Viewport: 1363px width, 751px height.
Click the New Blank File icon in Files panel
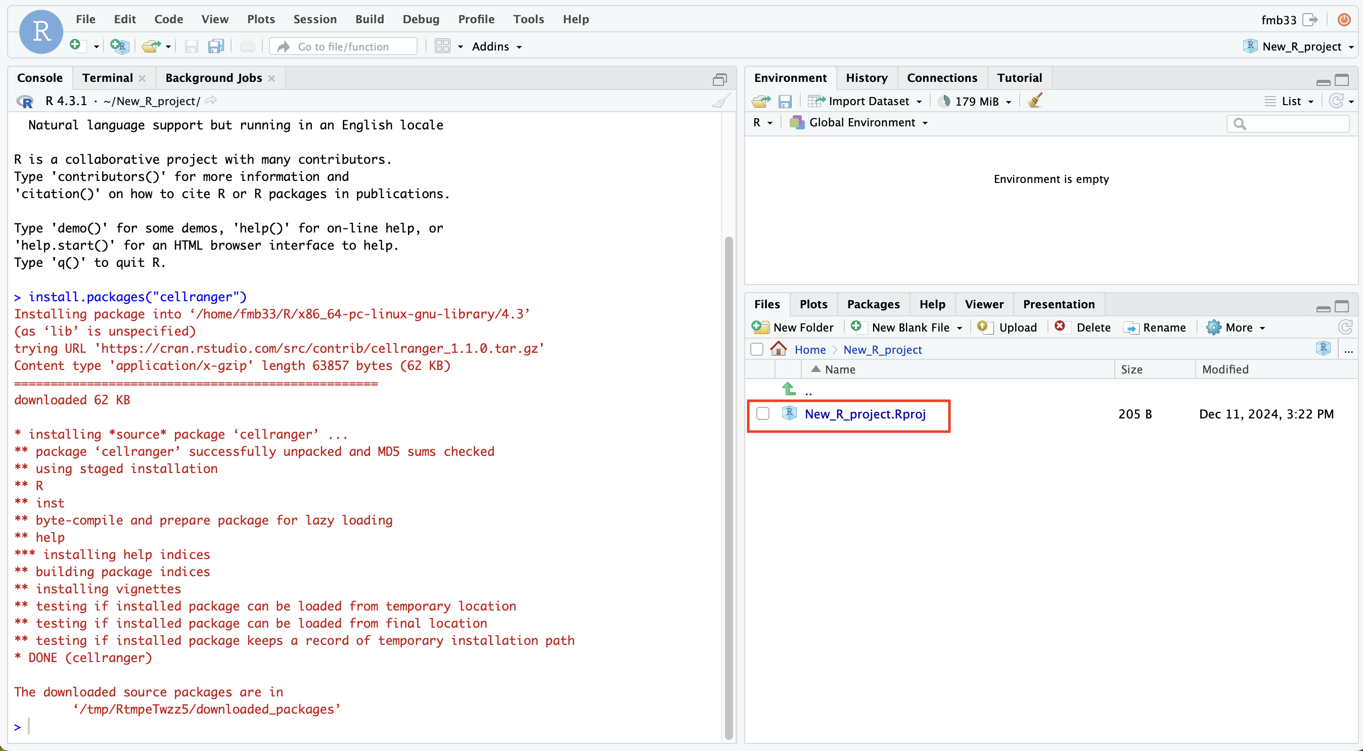(855, 327)
